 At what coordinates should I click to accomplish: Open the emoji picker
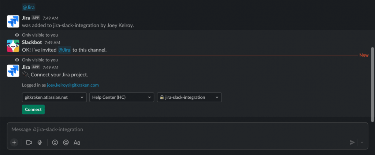[x=55, y=143]
